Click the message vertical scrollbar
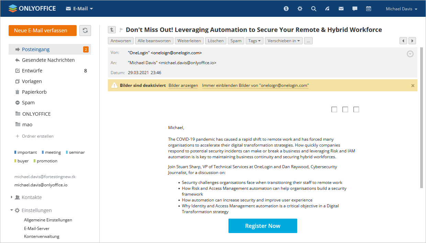This screenshot has height=243, width=426. click(x=422, y=118)
